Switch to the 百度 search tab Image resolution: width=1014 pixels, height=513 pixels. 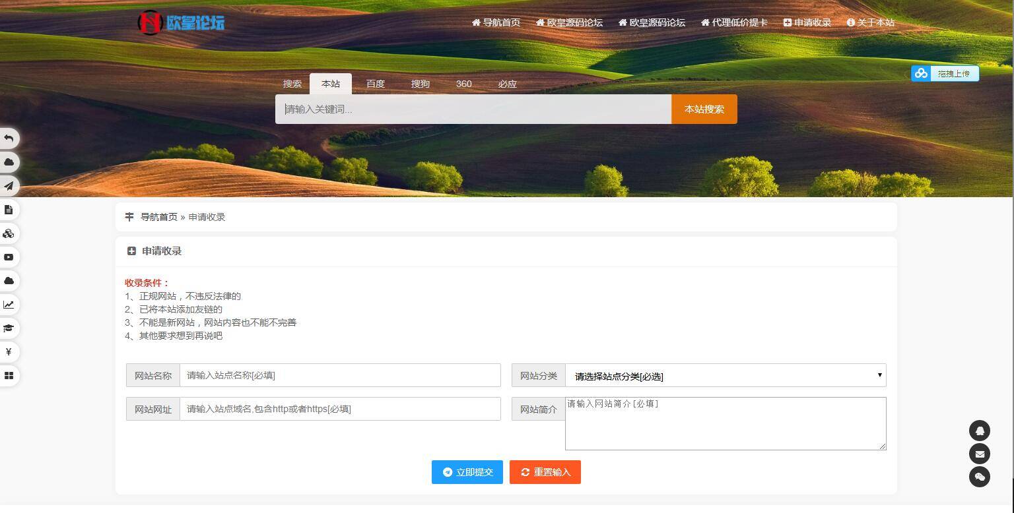click(x=376, y=84)
